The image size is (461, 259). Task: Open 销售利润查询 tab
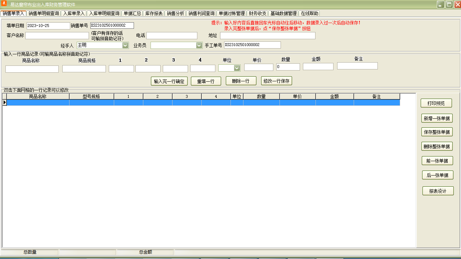tap(201, 13)
